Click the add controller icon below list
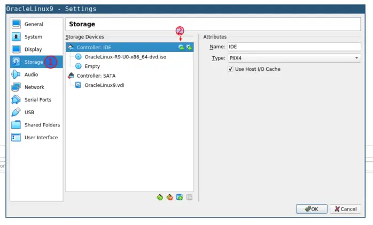 tap(160, 197)
